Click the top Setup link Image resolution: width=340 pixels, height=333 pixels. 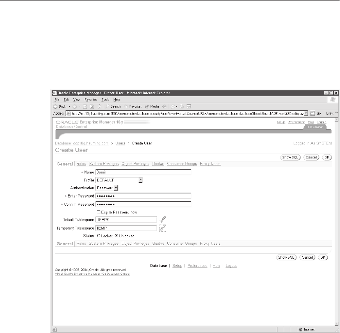point(281,122)
